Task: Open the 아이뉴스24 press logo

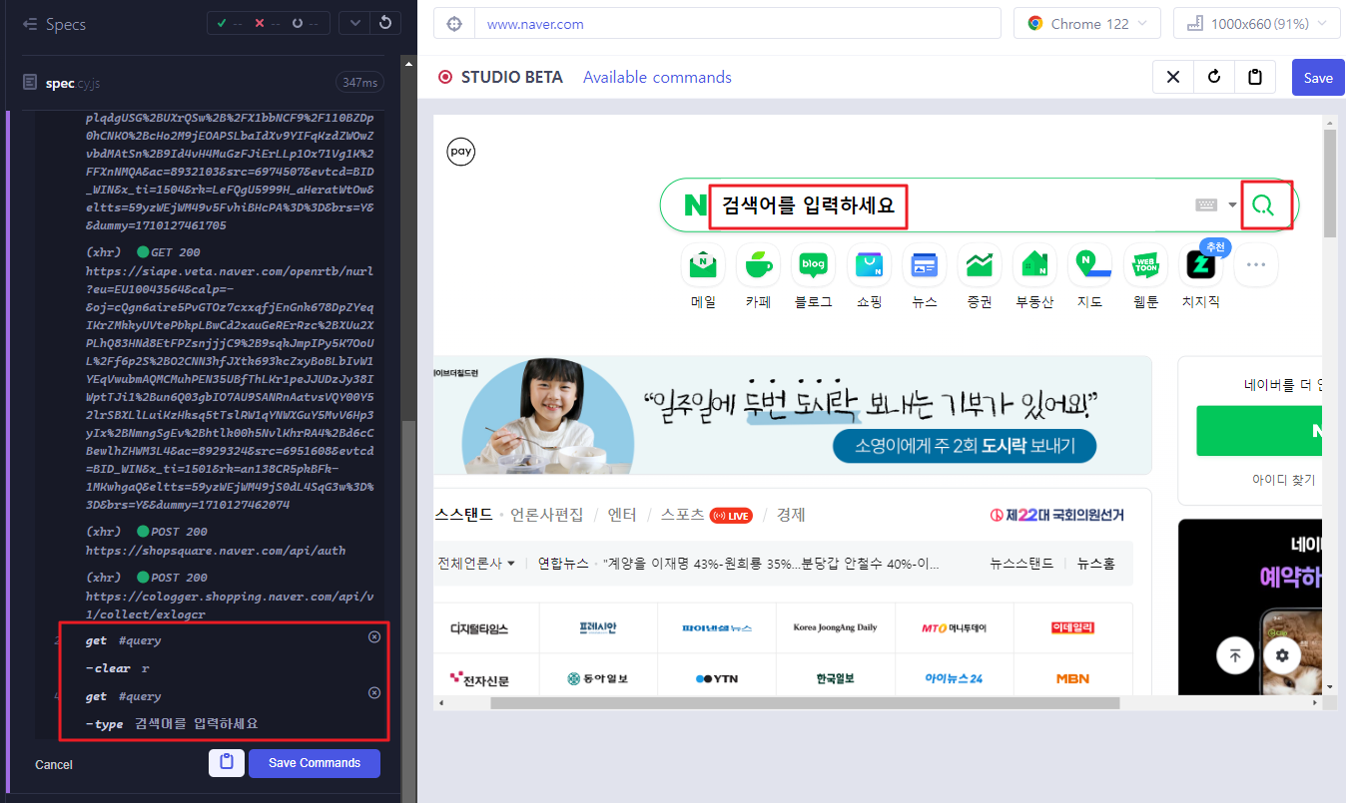Action: coord(954,679)
